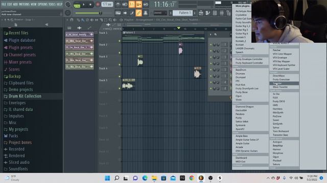Click the stamp icon beside the link icon

pos(145,13)
